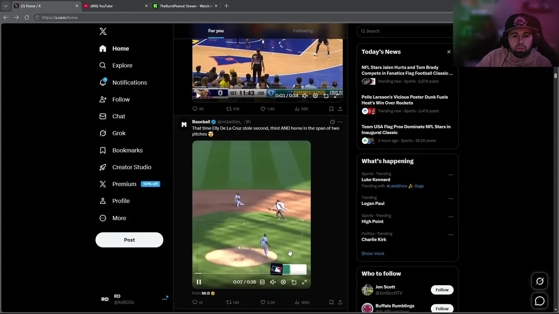Toggle captions on the baseball video
This screenshot has width=559, height=314.
click(262, 282)
